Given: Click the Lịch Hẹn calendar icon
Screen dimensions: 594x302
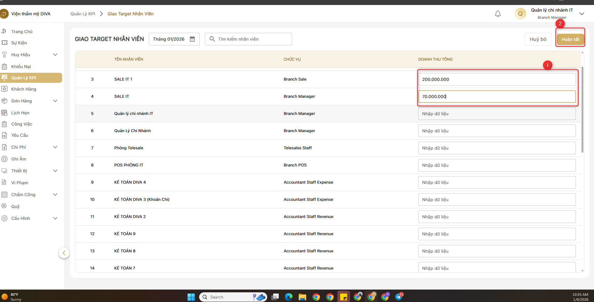Looking at the screenshot, I should (x=4, y=113).
